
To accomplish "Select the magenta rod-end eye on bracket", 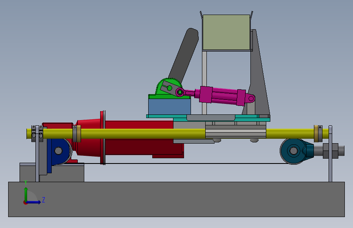I will [180, 92].
